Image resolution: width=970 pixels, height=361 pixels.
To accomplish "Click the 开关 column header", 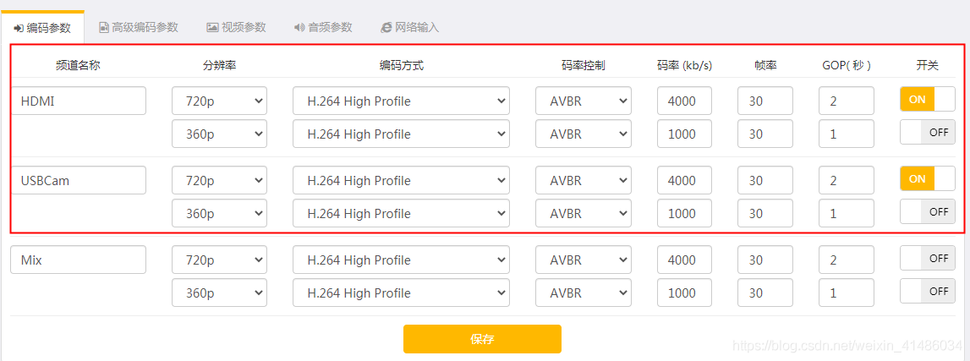I will 928,66.
